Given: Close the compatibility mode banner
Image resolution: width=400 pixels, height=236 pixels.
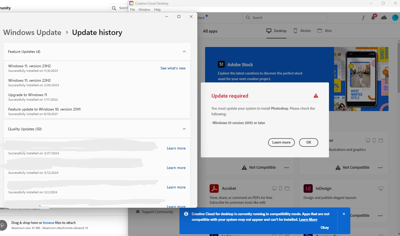Looking at the screenshot, I should tap(344, 214).
